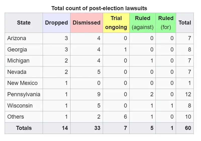Click the Nevada state cell
Image resolution: width=201 pixels, height=141 pixels.
17,72
